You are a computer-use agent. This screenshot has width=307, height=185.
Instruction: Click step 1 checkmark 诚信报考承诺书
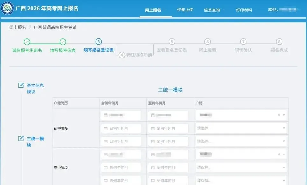pos(27,42)
